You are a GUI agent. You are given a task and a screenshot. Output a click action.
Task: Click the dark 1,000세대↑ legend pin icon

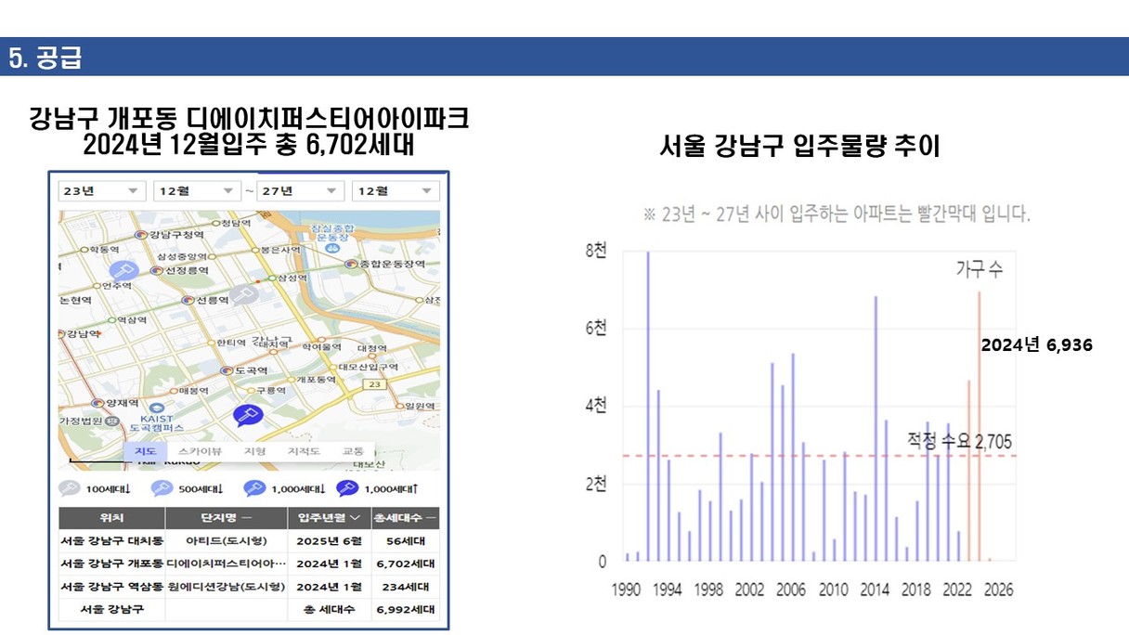(x=347, y=488)
